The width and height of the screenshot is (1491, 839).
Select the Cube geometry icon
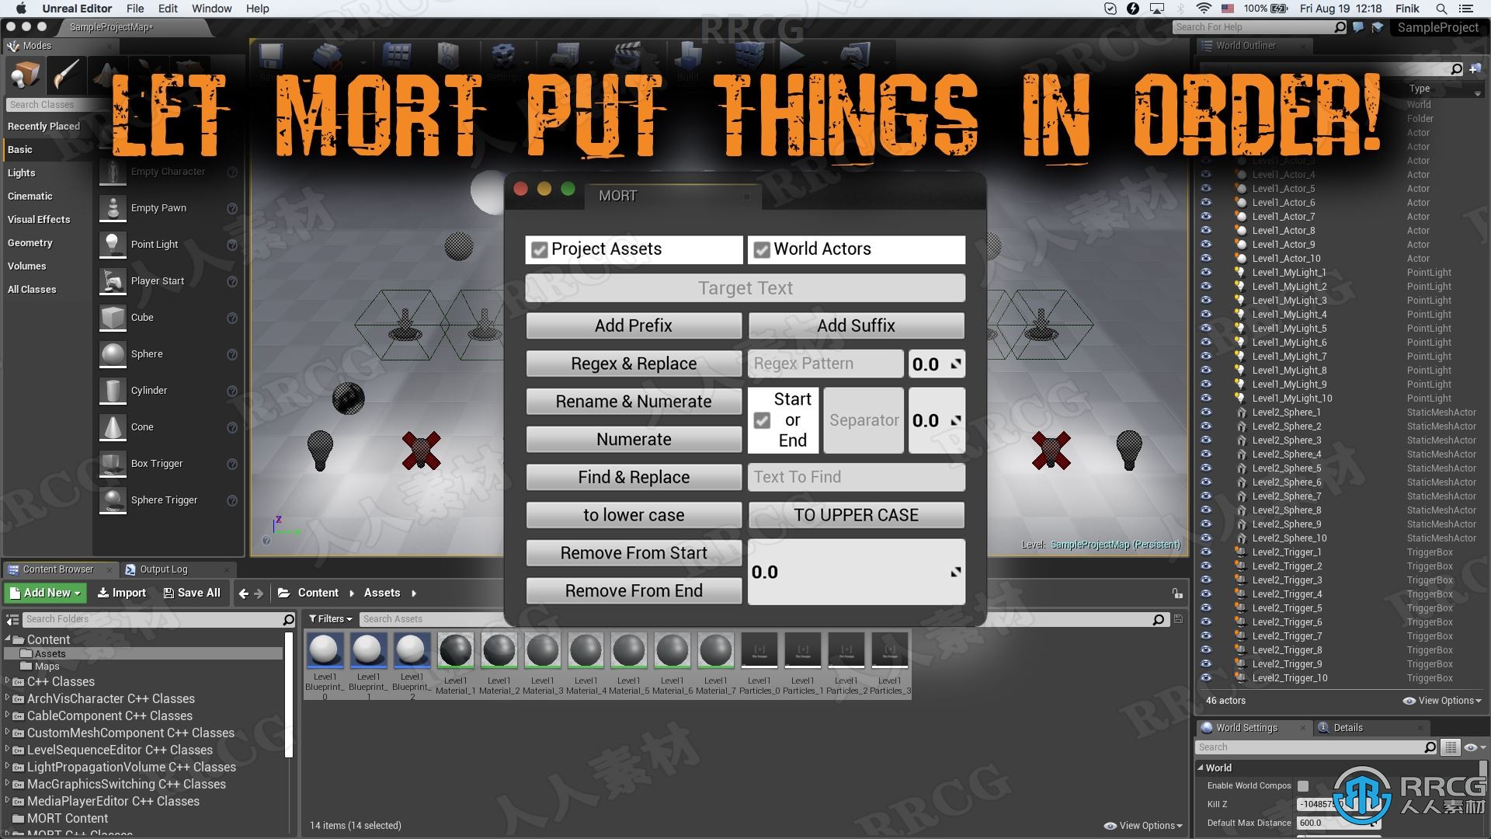tap(113, 316)
